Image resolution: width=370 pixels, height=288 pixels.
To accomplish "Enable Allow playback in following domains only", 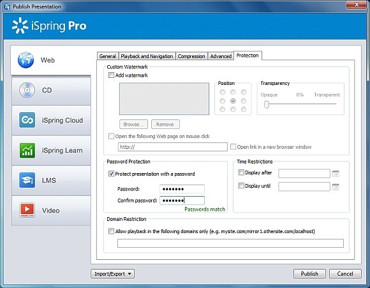I will coord(111,231).
